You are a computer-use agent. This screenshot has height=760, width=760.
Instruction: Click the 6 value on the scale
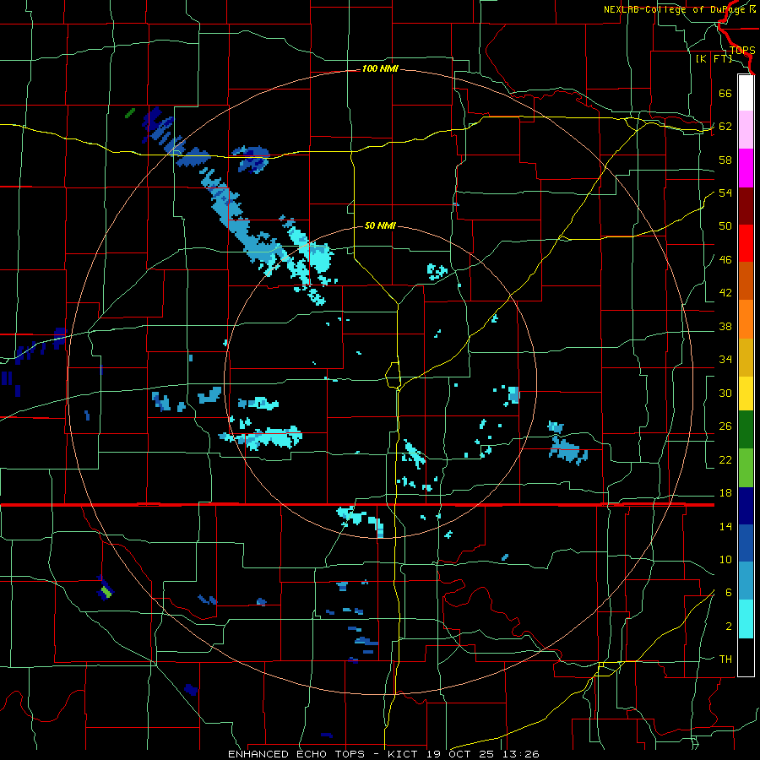click(x=729, y=593)
